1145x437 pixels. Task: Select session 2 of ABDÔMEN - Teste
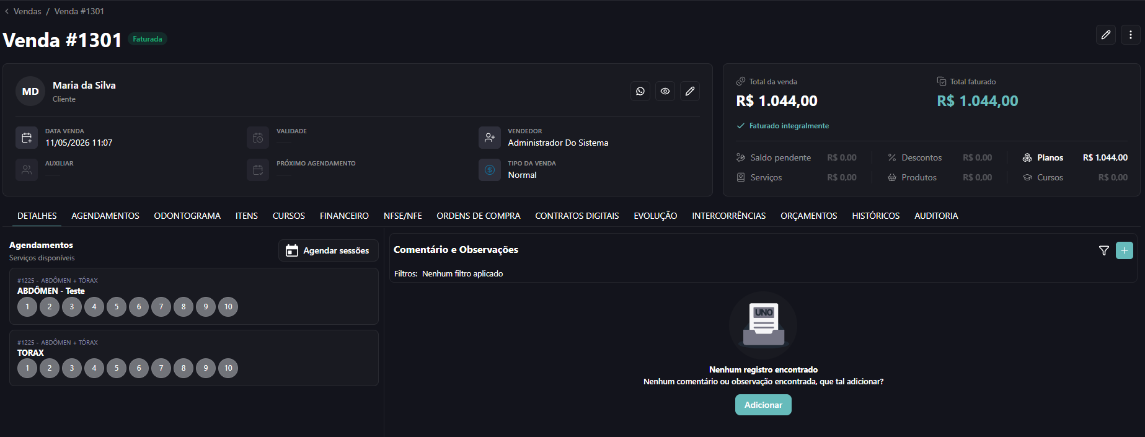click(50, 307)
